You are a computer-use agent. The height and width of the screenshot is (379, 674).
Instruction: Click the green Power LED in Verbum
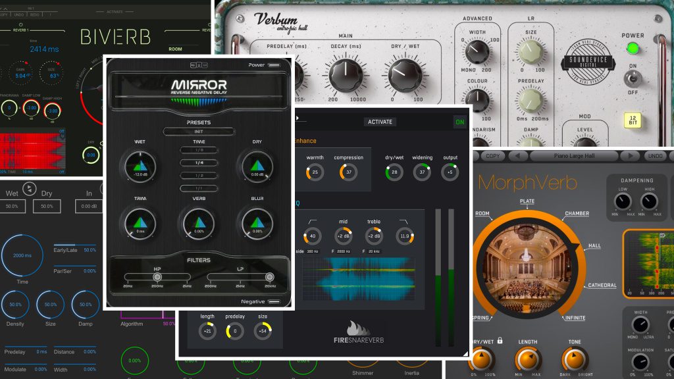[633, 49]
